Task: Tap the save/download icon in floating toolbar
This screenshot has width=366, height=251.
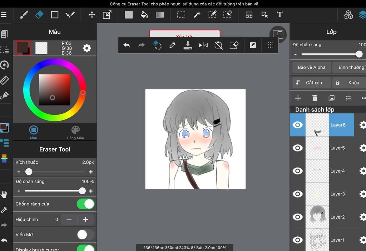Action: (188, 45)
